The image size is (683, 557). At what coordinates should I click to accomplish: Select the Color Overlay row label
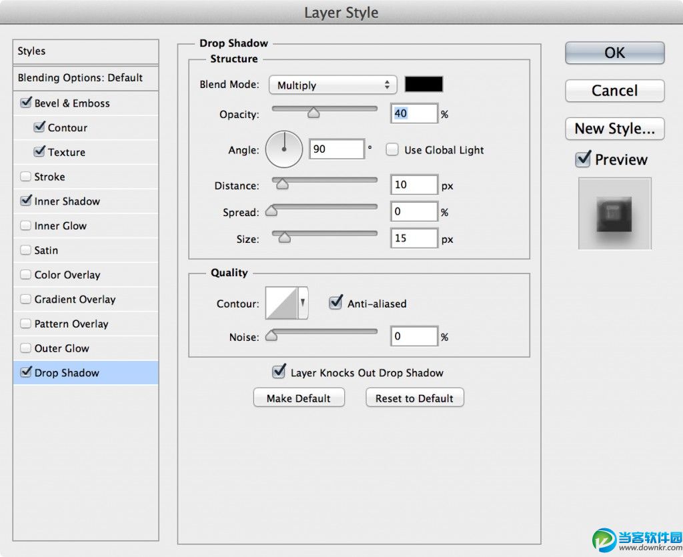point(67,275)
